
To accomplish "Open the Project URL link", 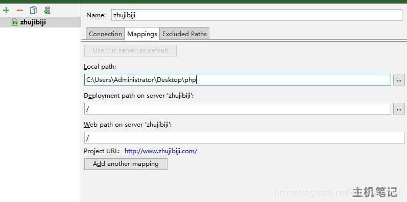I will pos(161,151).
